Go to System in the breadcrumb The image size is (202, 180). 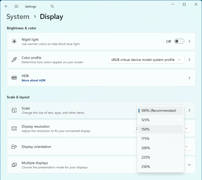coord(18,17)
